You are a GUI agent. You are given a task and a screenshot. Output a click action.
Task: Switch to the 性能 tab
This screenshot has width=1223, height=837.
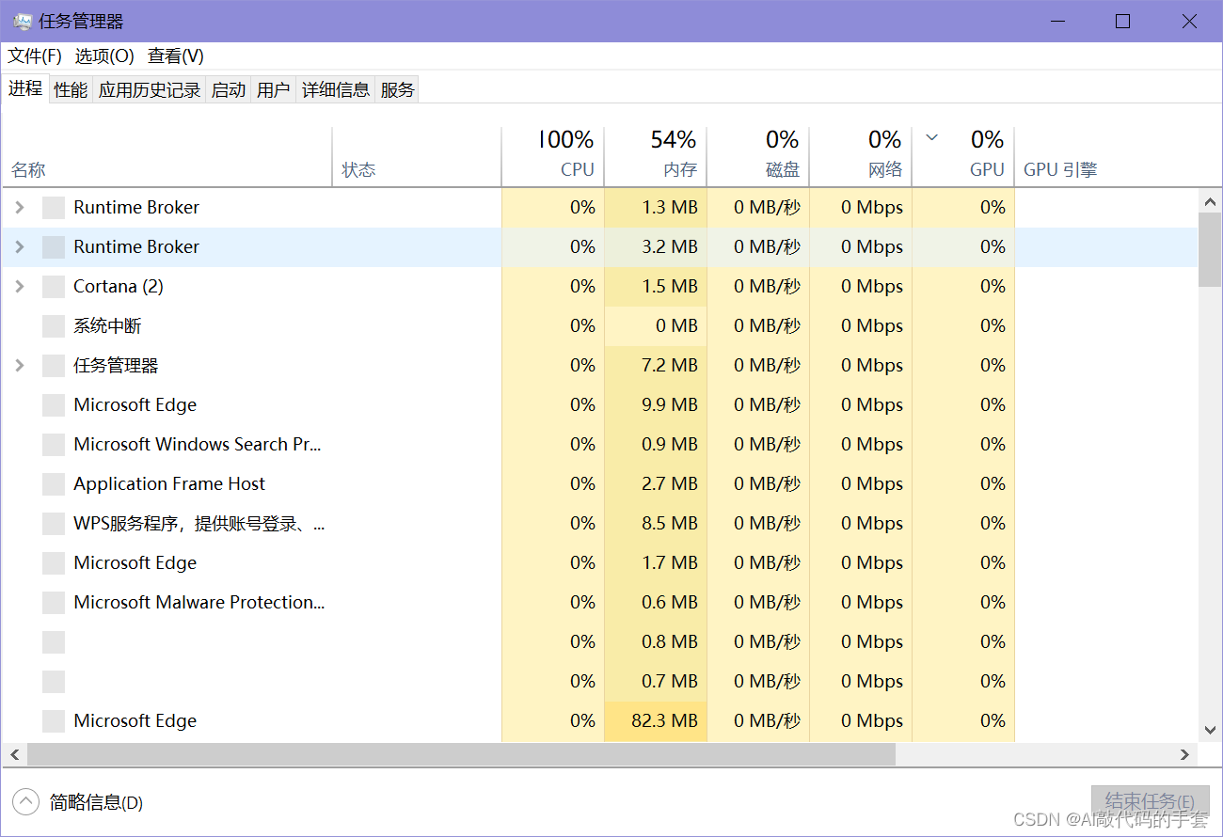tap(71, 89)
